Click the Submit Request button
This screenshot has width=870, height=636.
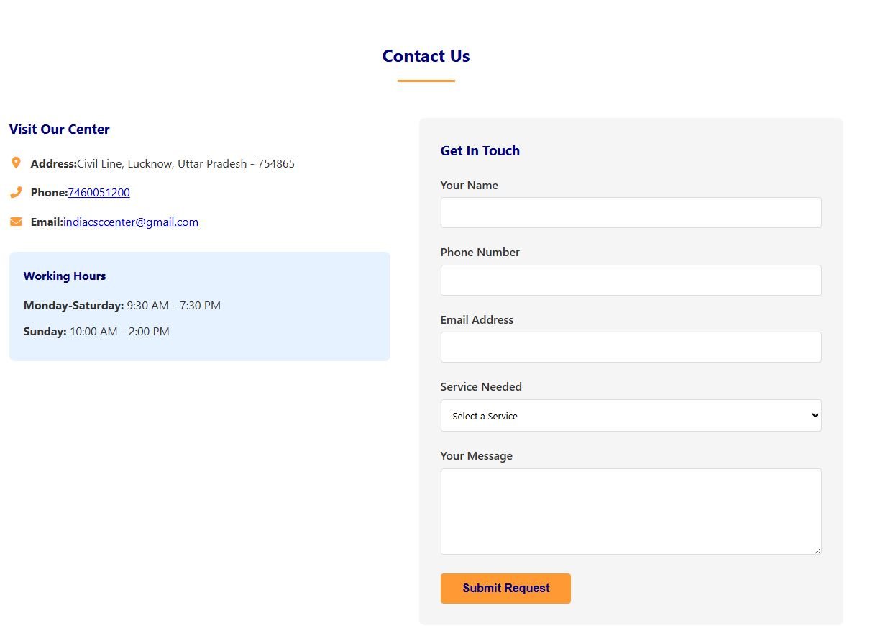tap(505, 588)
